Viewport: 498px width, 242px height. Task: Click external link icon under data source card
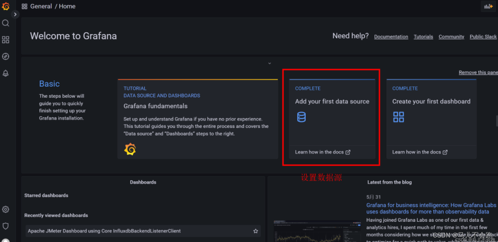(348, 152)
